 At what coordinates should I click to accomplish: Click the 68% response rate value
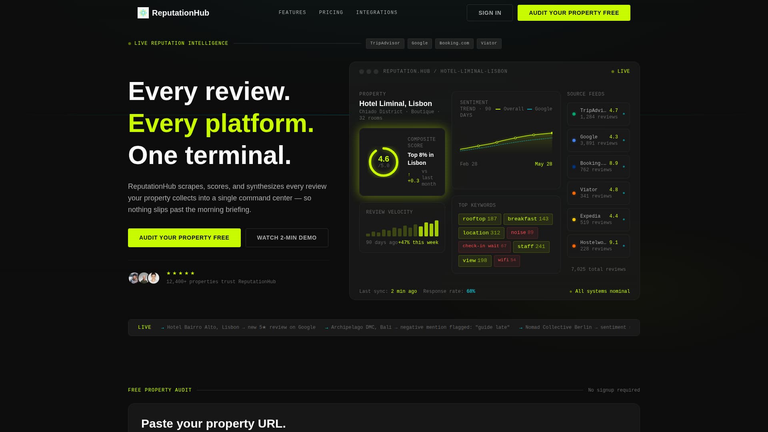[471, 292]
